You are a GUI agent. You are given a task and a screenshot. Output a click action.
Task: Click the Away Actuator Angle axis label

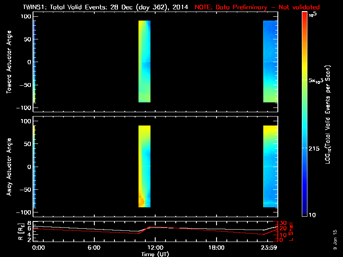click(x=8, y=167)
